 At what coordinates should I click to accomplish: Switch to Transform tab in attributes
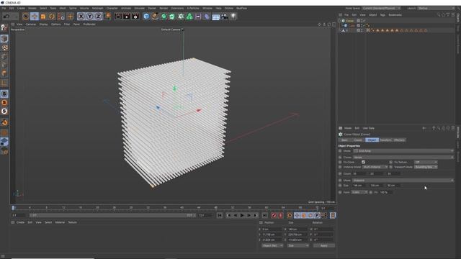385,140
